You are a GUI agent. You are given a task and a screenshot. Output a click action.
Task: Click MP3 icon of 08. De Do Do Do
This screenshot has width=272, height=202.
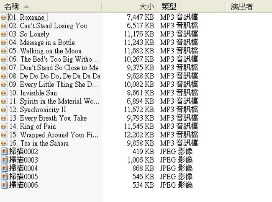pyautogui.click(x=4, y=76)
